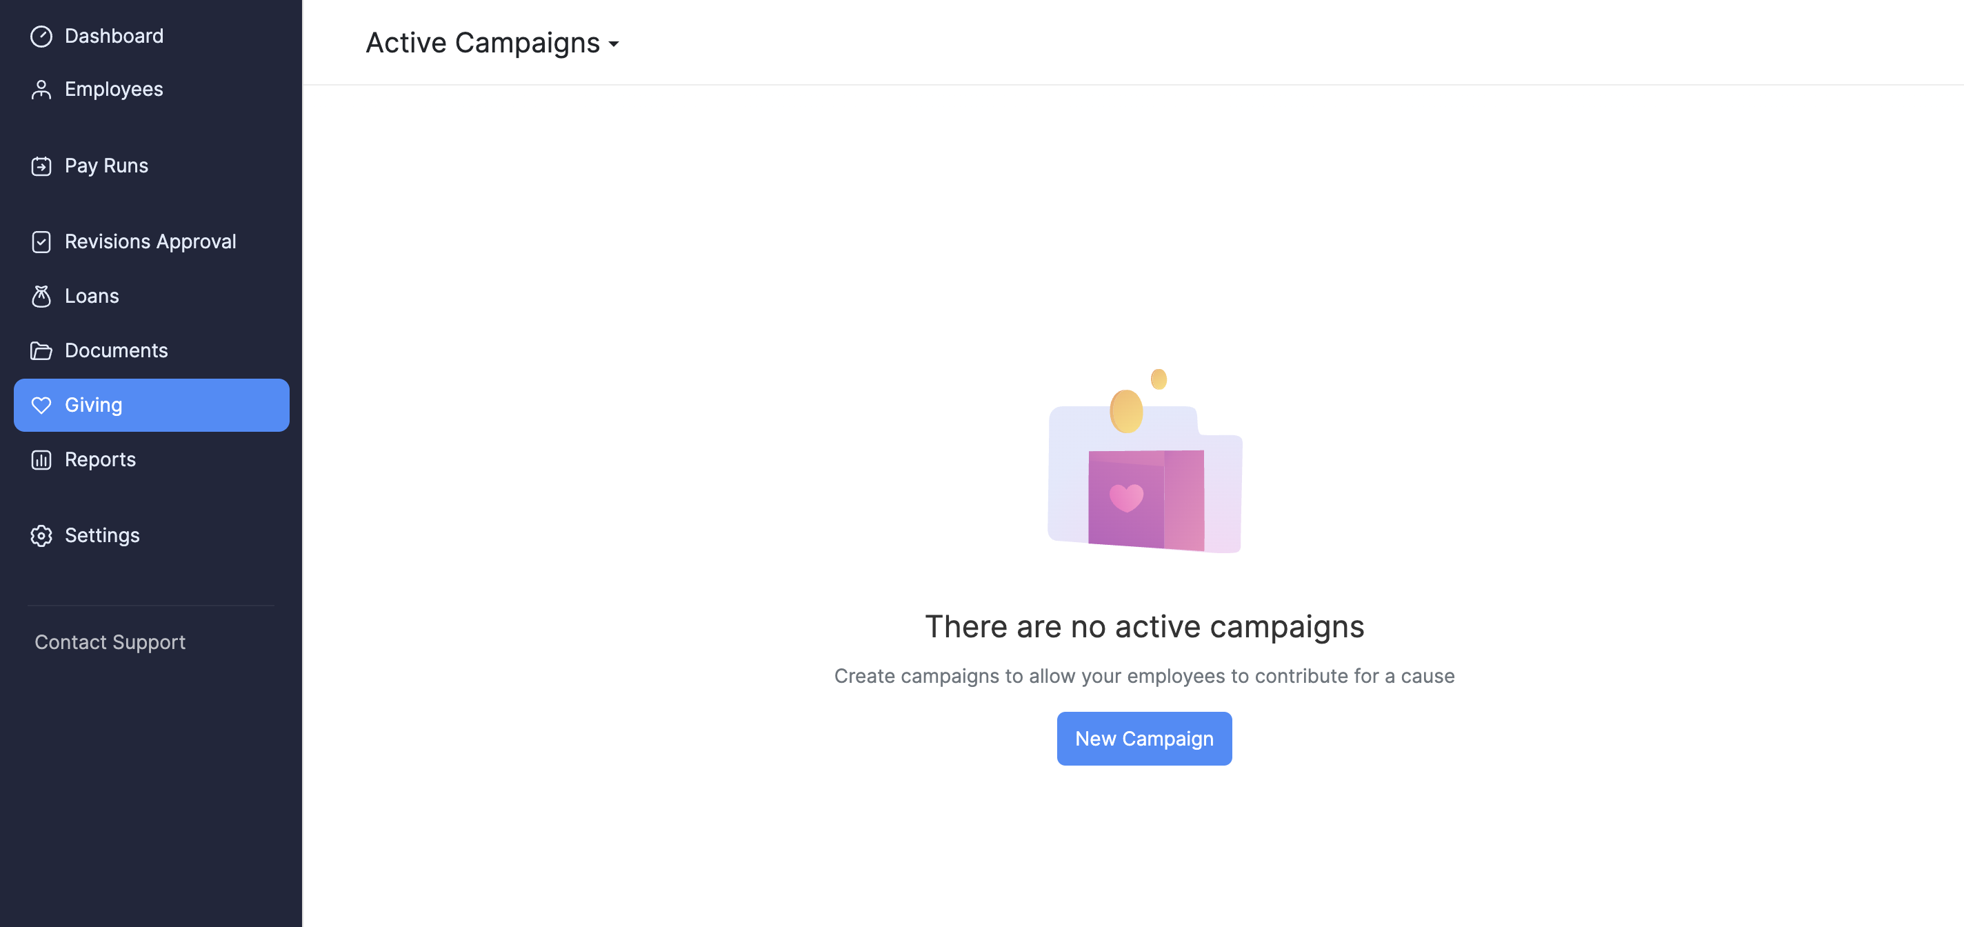Navigate to Revisions Approval page
The width and height of the screenshot is (1964, 927).
point(150,241)
